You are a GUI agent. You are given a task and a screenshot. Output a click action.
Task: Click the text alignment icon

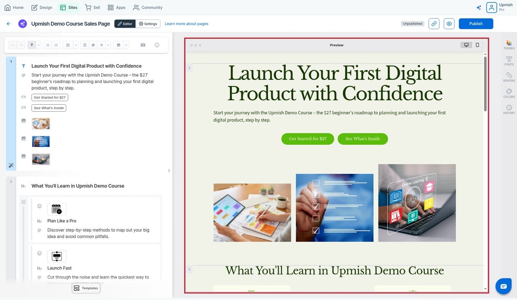tap(85, 45)
